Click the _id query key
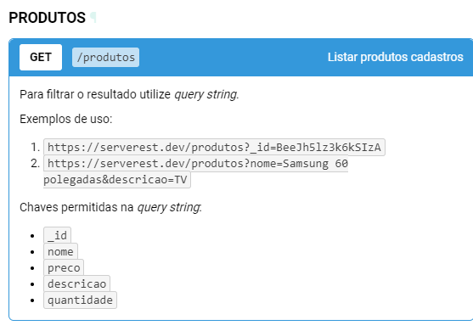The height and width of the screenshot is (331, 473). click(57, 235)
